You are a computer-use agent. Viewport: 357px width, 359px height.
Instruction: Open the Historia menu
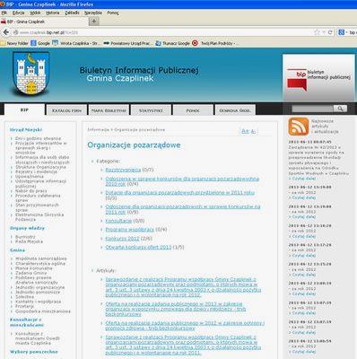[x=53, y=13]
